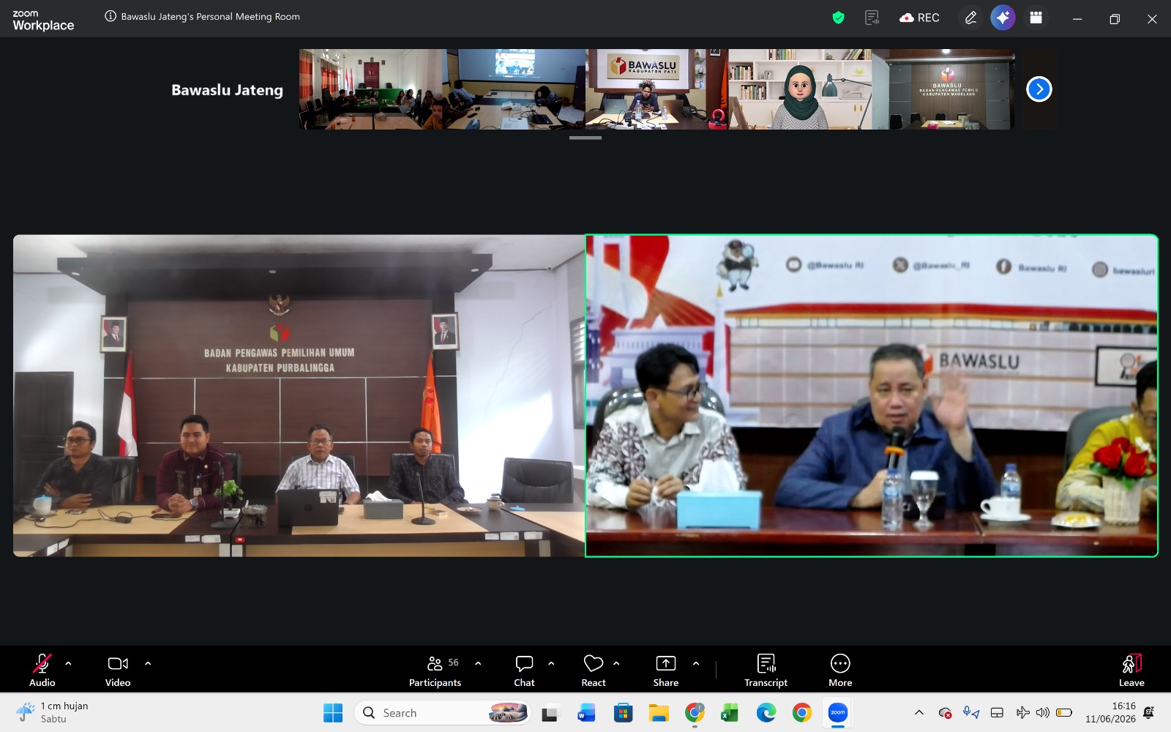Show next participants with the blue arrow
The image size is (1171, 732).
[1039, 89]
